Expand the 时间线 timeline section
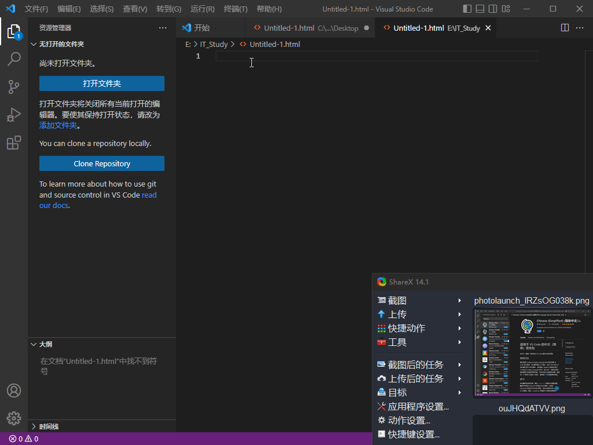 point(102,426)
